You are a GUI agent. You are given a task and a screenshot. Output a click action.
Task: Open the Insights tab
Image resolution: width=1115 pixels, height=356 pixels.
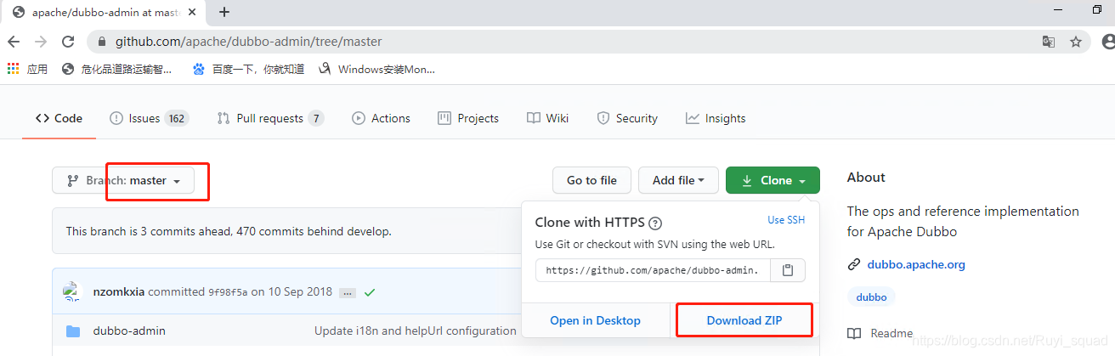point(716,118)
